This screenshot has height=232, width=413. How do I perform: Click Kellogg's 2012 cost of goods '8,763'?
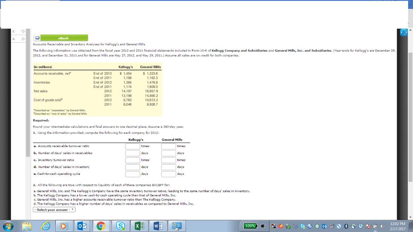click(x=127, y=100)
